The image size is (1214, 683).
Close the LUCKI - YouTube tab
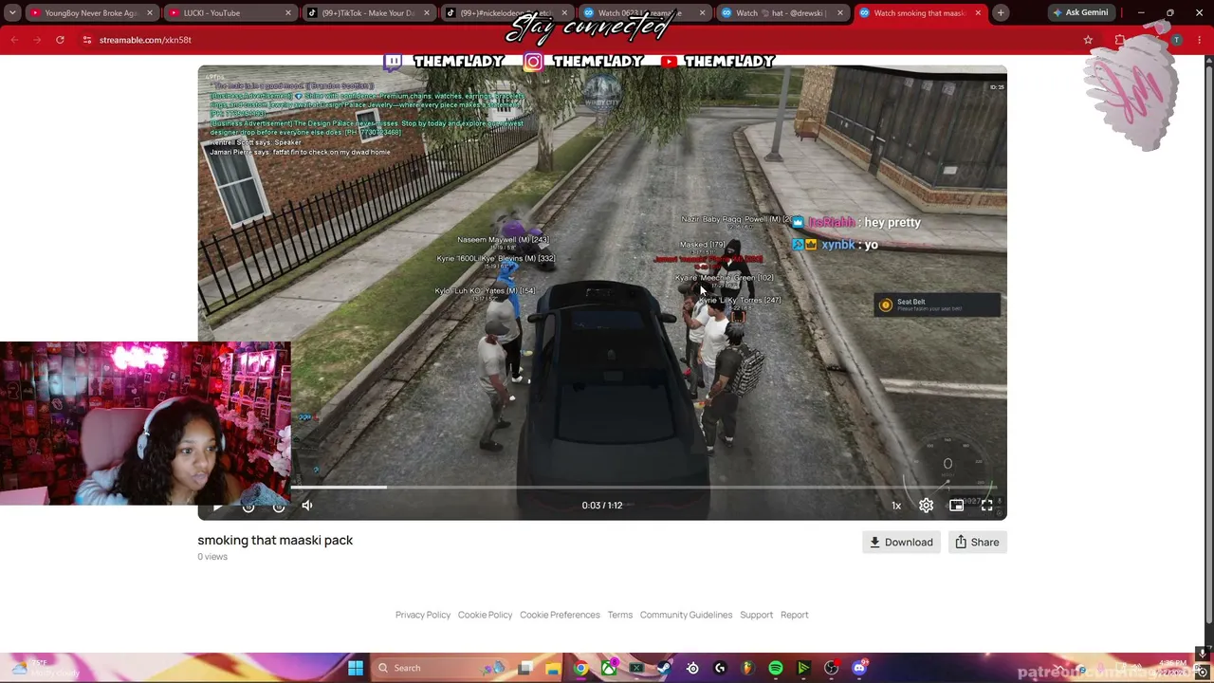click(x=288, y=13)
